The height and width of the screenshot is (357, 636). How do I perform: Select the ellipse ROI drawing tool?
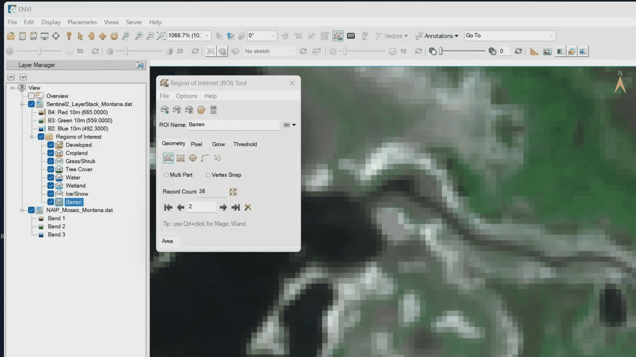click(193, 158)
